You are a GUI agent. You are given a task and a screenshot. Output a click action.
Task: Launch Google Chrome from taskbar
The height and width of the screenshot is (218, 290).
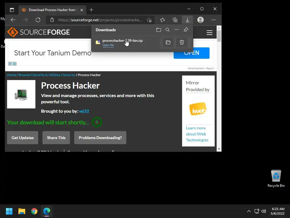tap(34, 211)
